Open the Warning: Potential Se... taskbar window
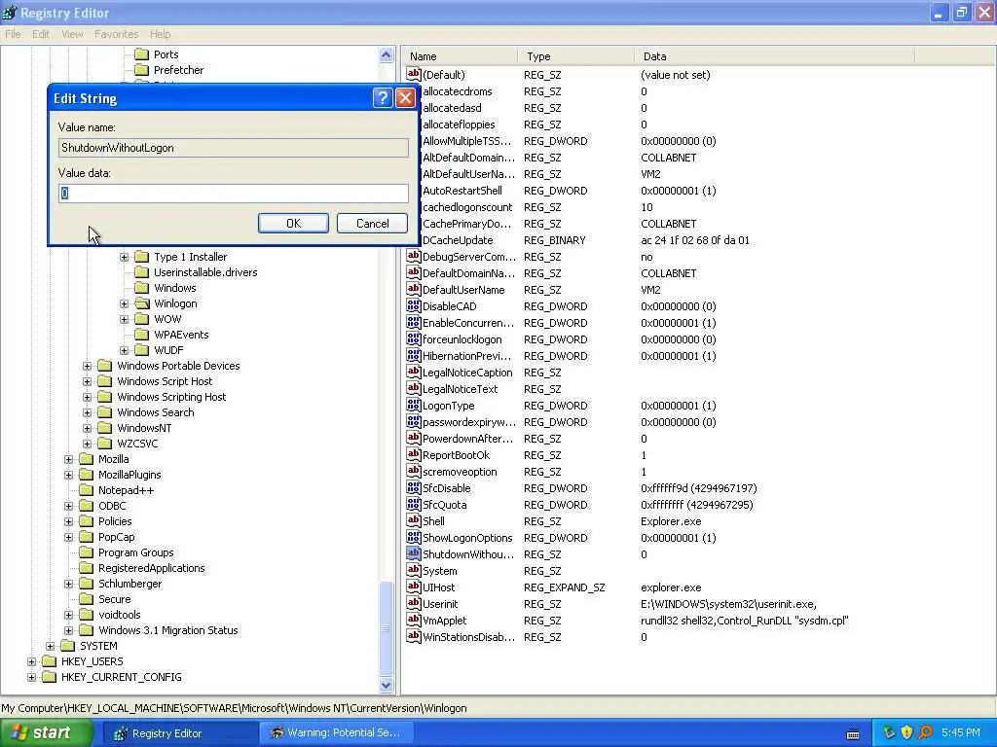Viewport: 997px width, 747px height. coord(337,733)
